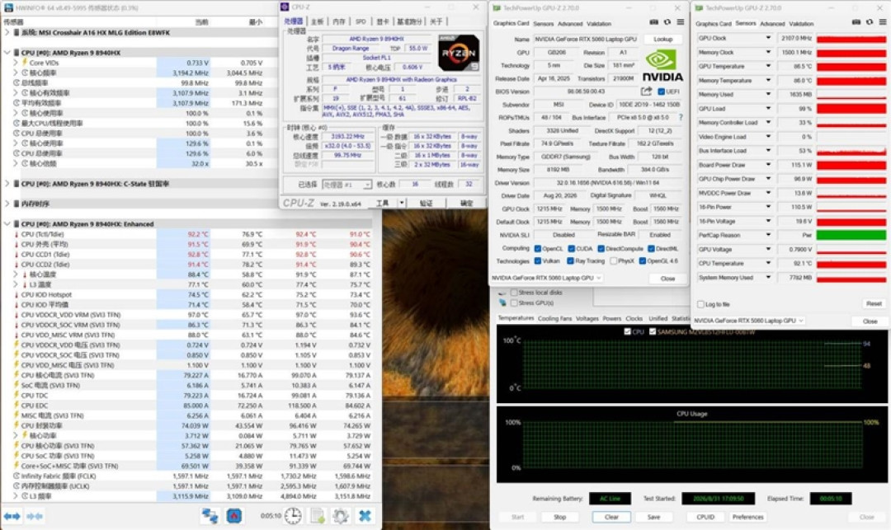Toggle Ray Tracing checkbox
This screenshot has width=891, height=530.
(570, 261)
